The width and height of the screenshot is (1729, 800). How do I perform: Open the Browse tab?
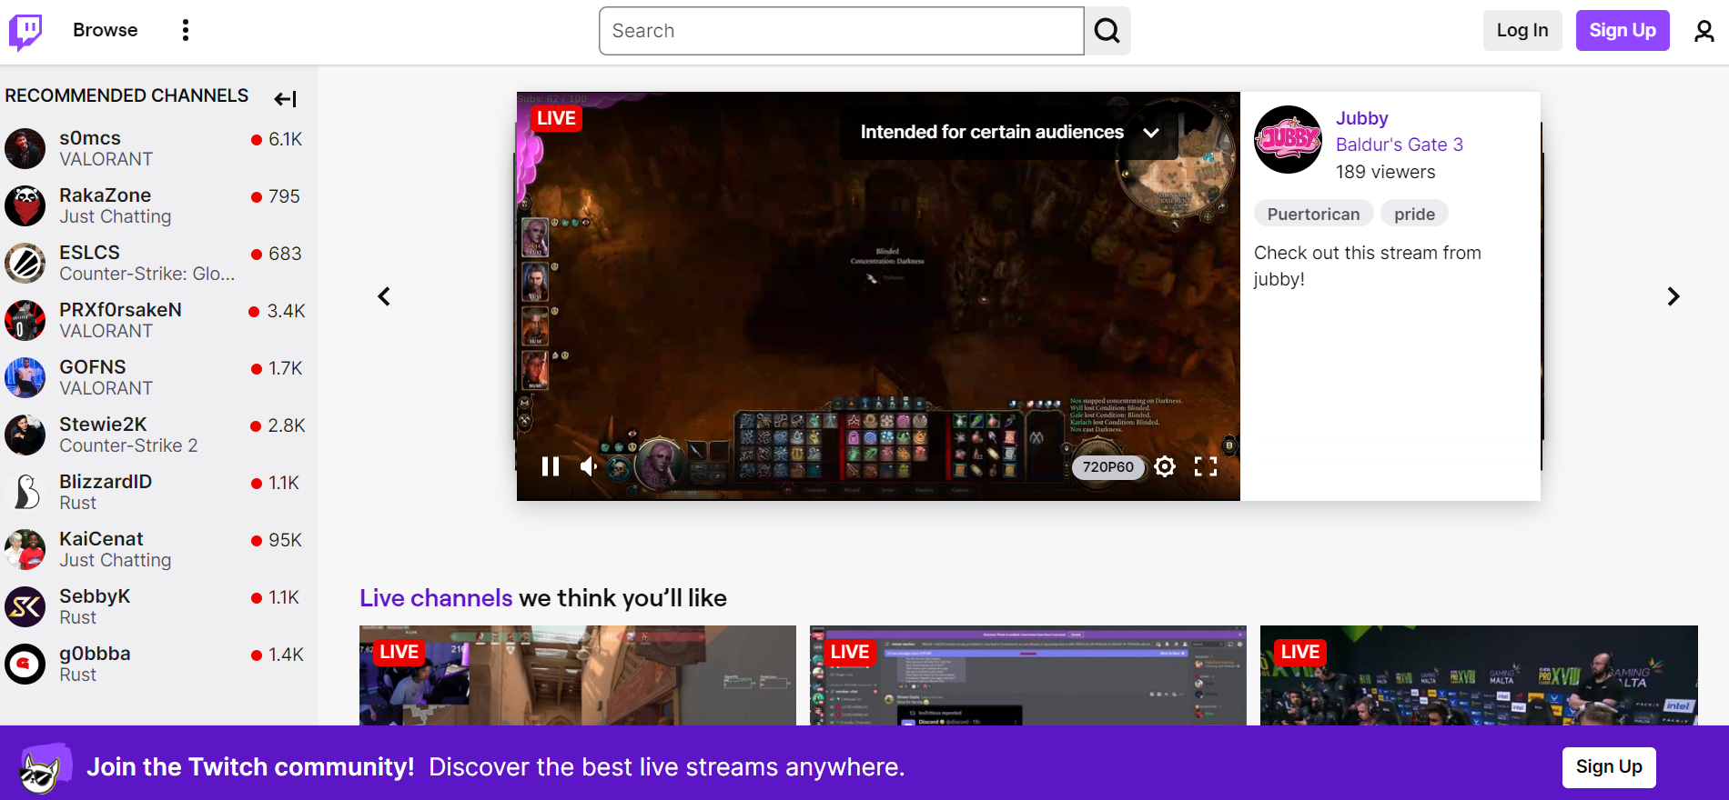[x=106, y=30]
